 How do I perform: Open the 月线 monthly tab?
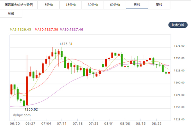coord(11,13)
